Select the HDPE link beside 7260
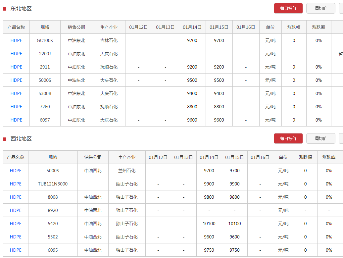 16,107
